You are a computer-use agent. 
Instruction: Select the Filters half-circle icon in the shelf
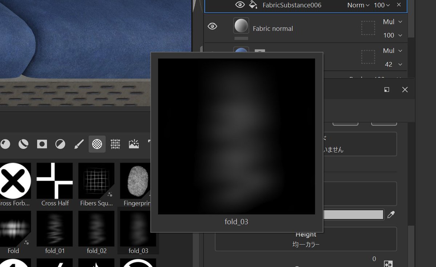60,144
